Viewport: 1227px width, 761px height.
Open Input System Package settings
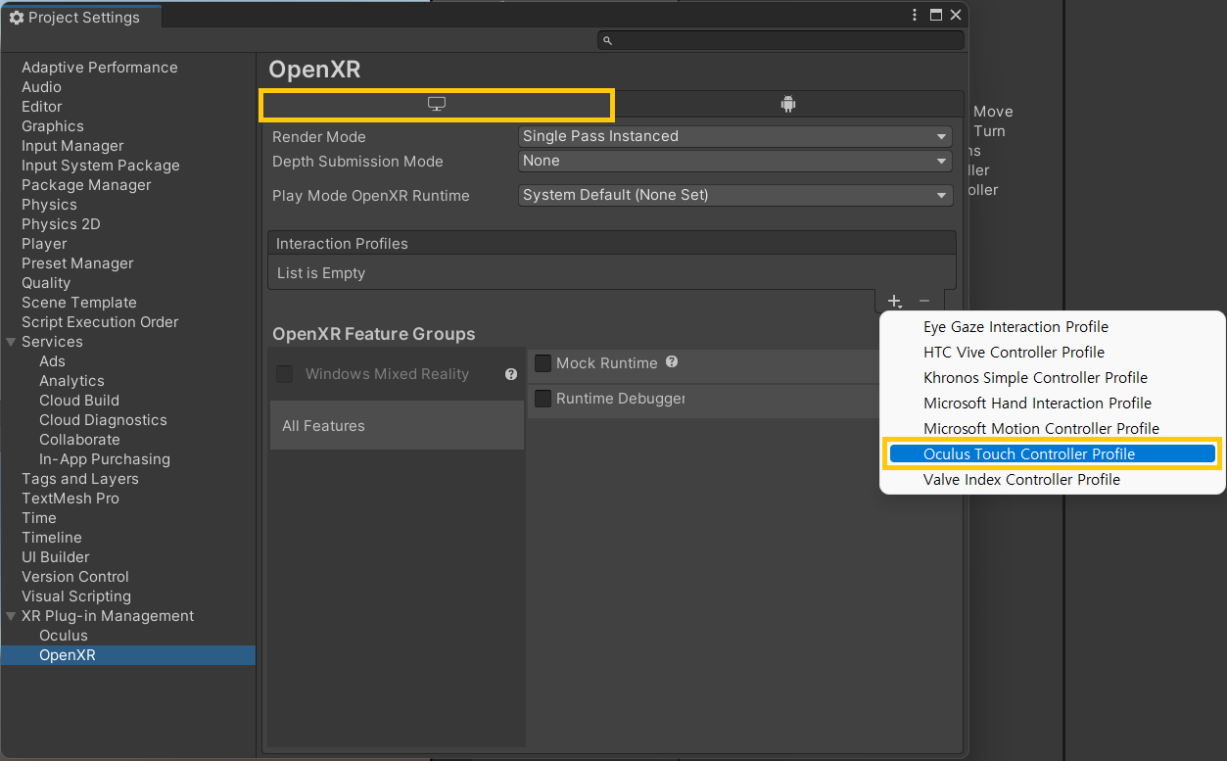(101, 166)
